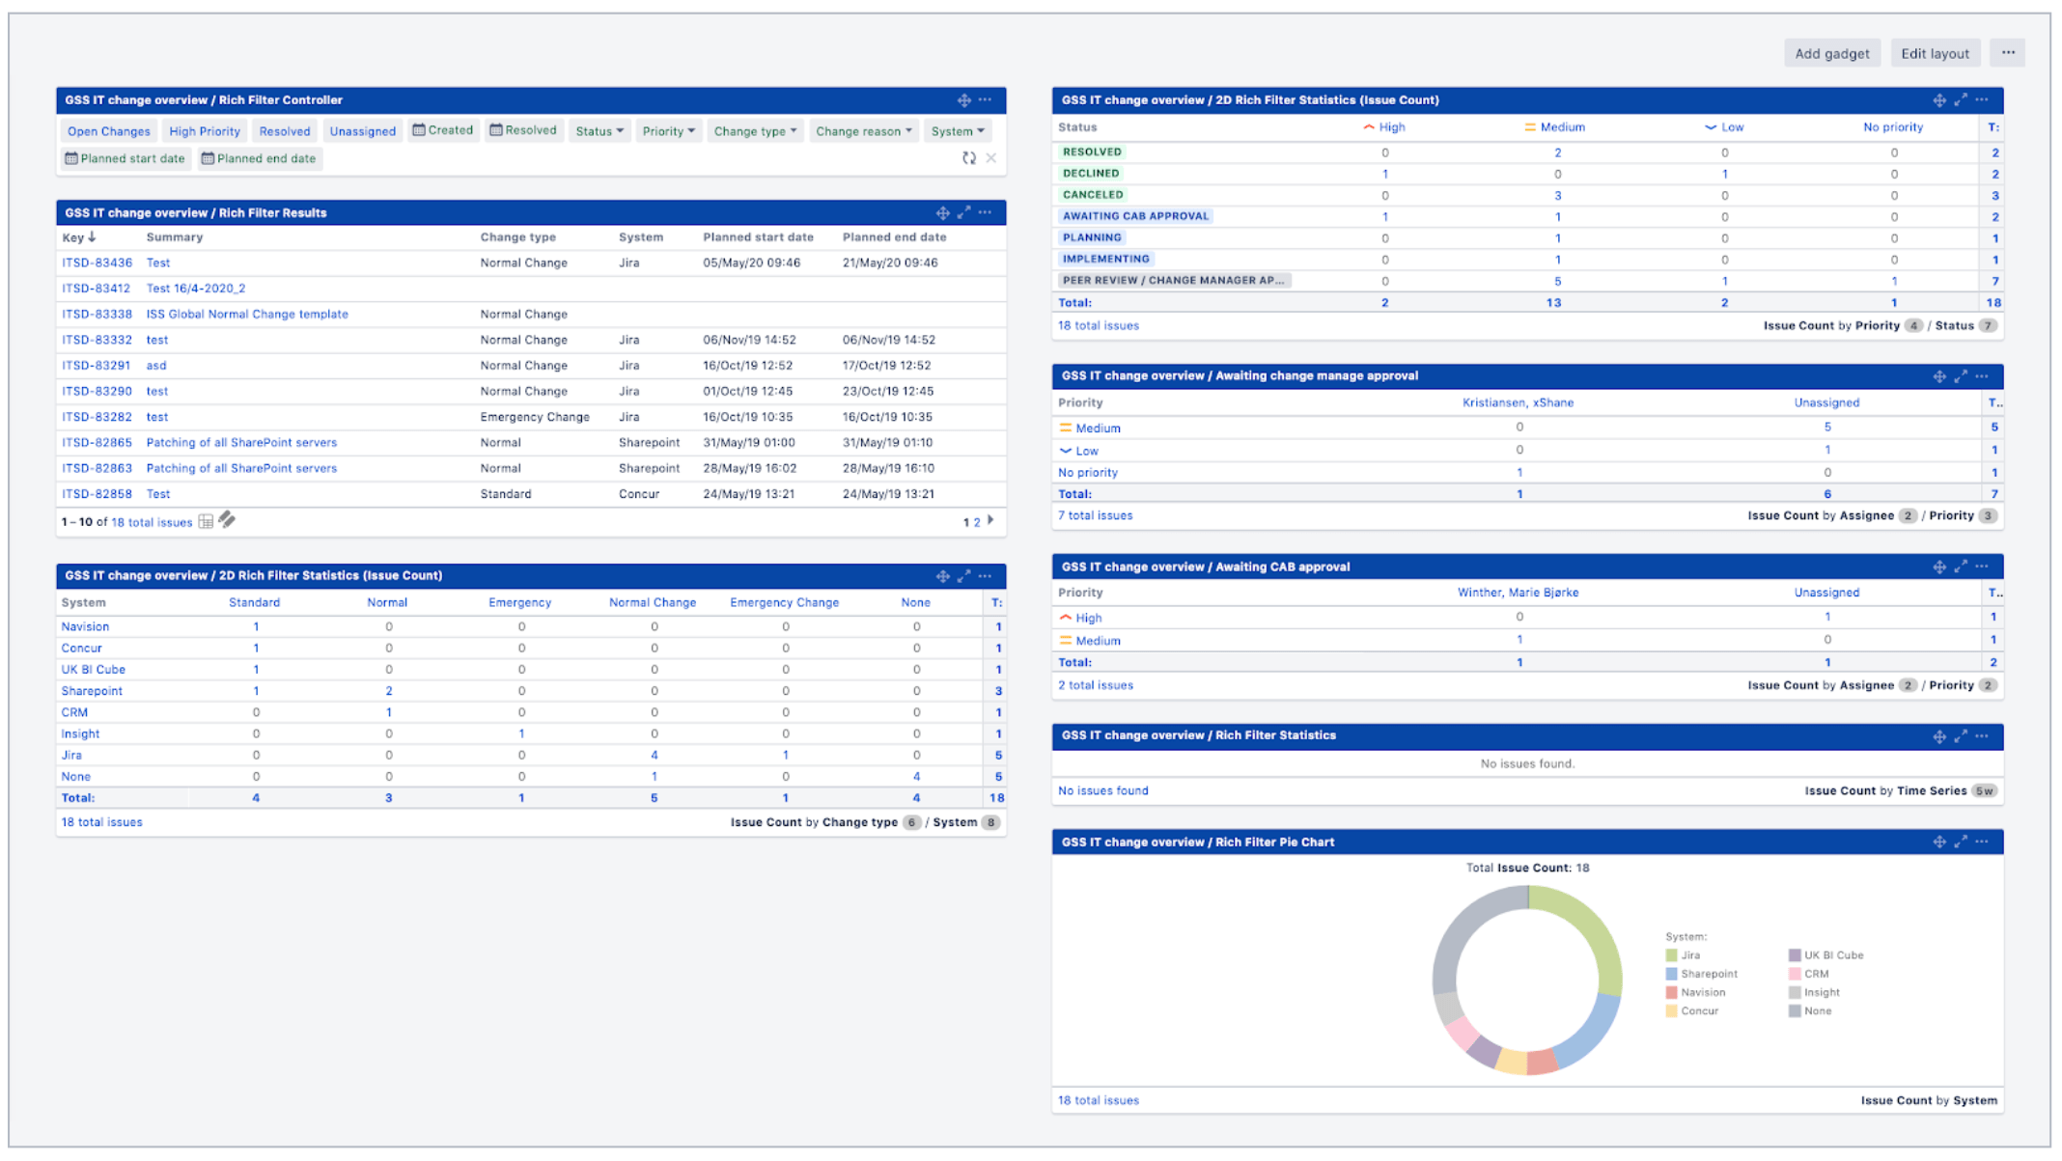The width and height of the screenshot is (2062, 1161).
Task: Clear filters using the X icon in controller
Action: pyautogui.click(x=991, y=158)
